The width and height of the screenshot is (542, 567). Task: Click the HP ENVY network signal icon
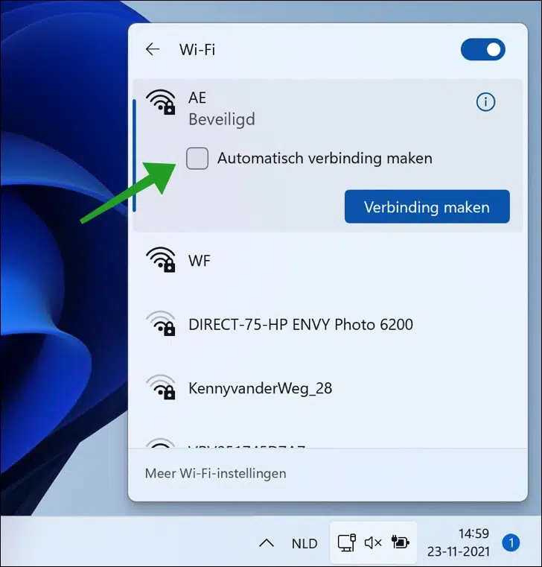coord(161,323)
